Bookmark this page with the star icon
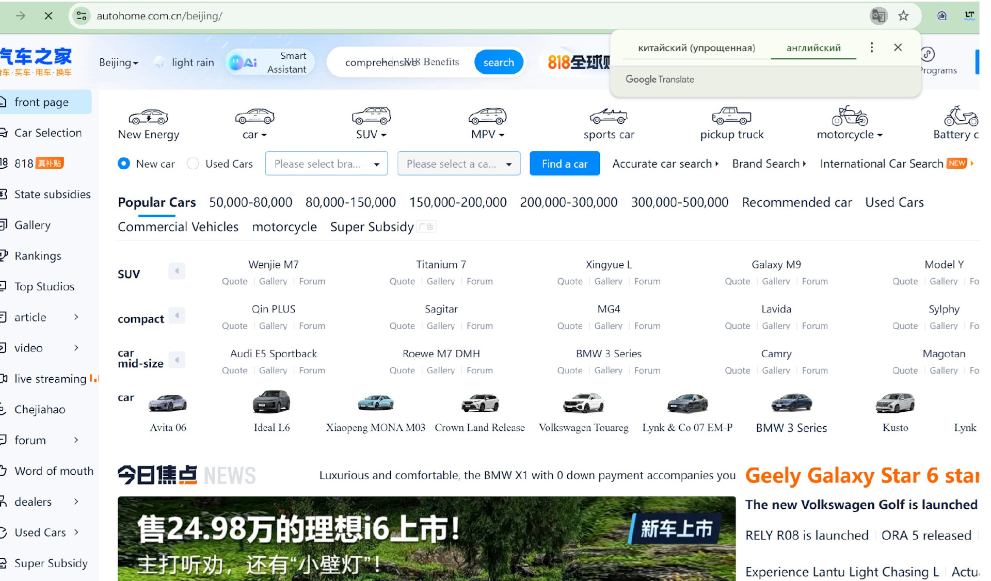The width and height of the screenshot is (991, 581). coord(903,16)
